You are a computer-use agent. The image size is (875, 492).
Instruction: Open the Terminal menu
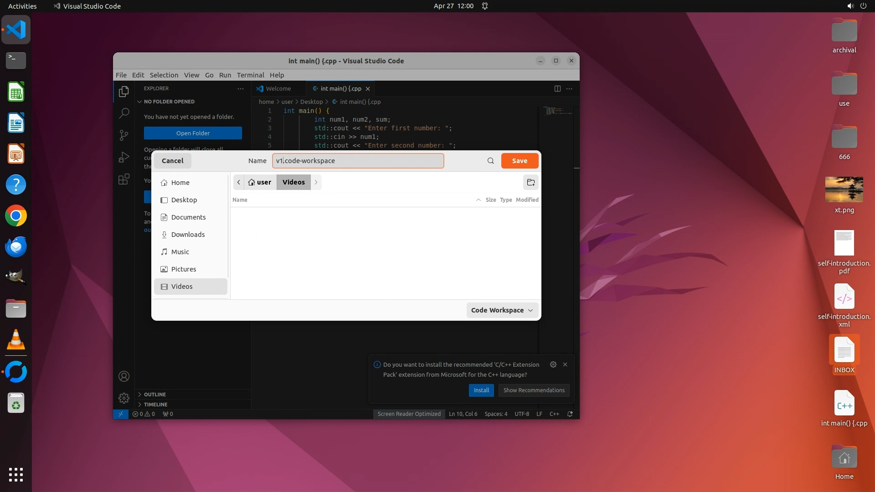point(250,75)
